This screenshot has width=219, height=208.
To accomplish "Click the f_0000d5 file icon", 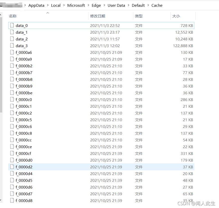I will [12, 180].
